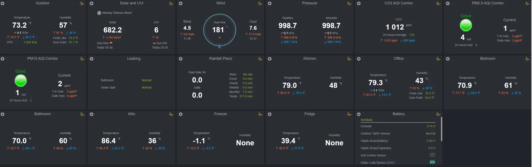Open CO2 AQI Combo chart icon

tap(438, 3)
